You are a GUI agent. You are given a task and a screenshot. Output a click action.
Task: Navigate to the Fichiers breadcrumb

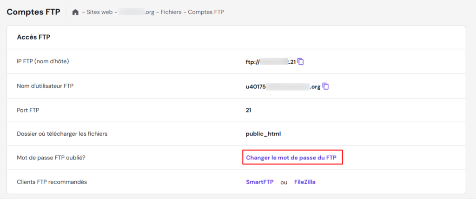point(172,12)
